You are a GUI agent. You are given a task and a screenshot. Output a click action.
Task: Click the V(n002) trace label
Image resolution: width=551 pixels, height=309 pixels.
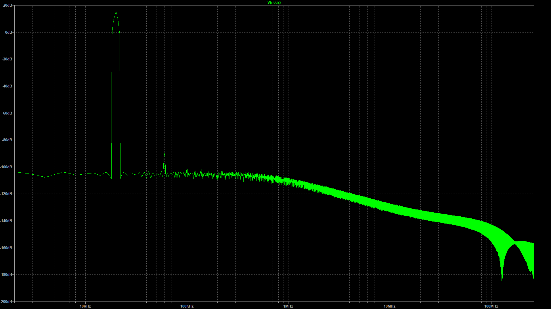pyautogui.click(x=274, y=3)
